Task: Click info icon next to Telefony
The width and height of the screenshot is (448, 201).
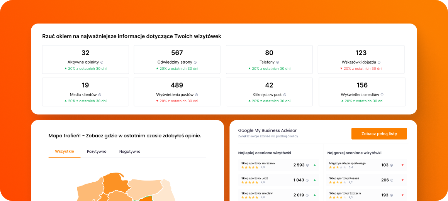Action: (x=277, y=62)
